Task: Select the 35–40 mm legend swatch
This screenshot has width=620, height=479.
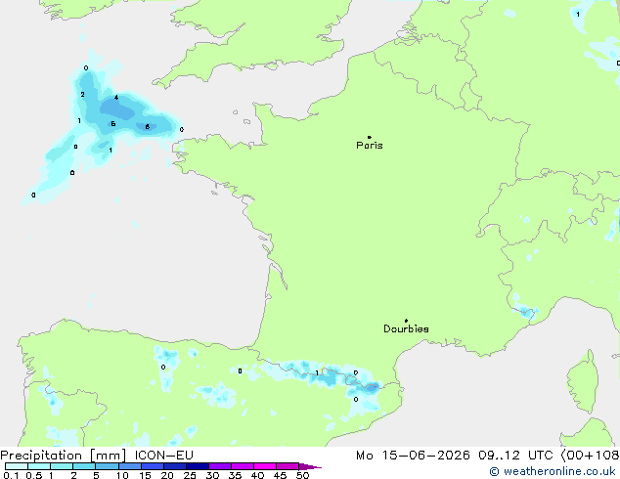Action: click(x=243, y=466)
